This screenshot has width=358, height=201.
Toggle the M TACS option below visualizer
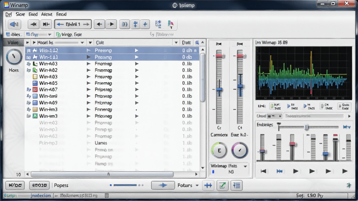(x=309, y=106)
